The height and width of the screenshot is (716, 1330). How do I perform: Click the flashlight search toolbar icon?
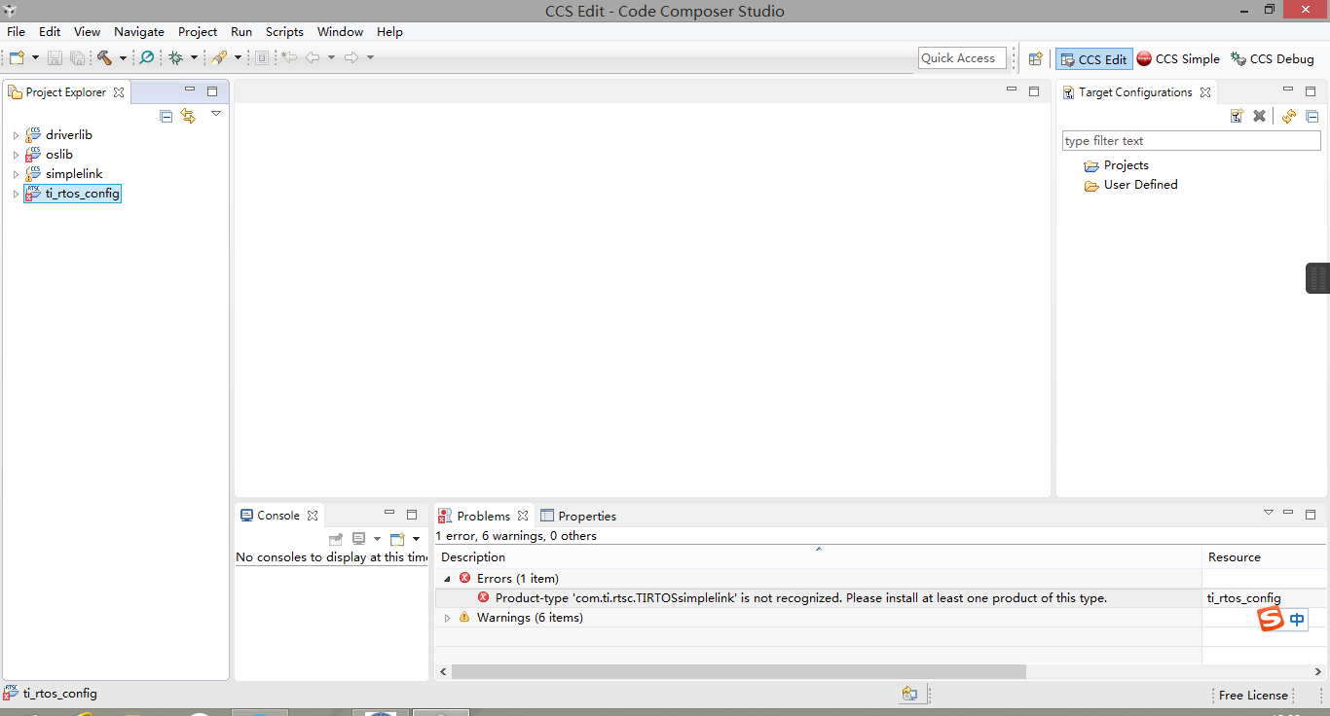[x=219, y=58]
